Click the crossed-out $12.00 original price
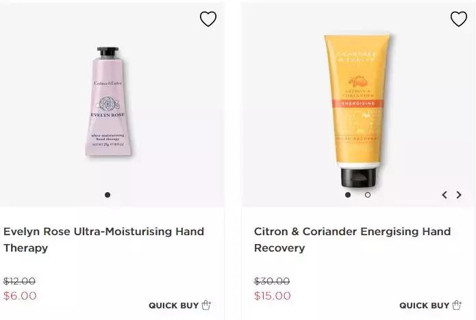476x320 pixels. [x=19, y=281]
